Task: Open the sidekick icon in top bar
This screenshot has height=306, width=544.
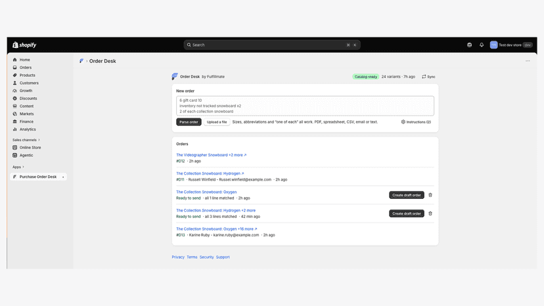Action: [469, 45]
